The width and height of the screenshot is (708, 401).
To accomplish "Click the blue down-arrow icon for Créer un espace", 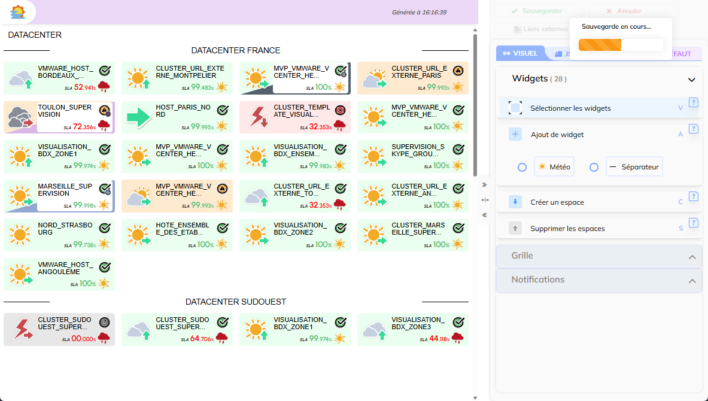I will click(515, 202).
